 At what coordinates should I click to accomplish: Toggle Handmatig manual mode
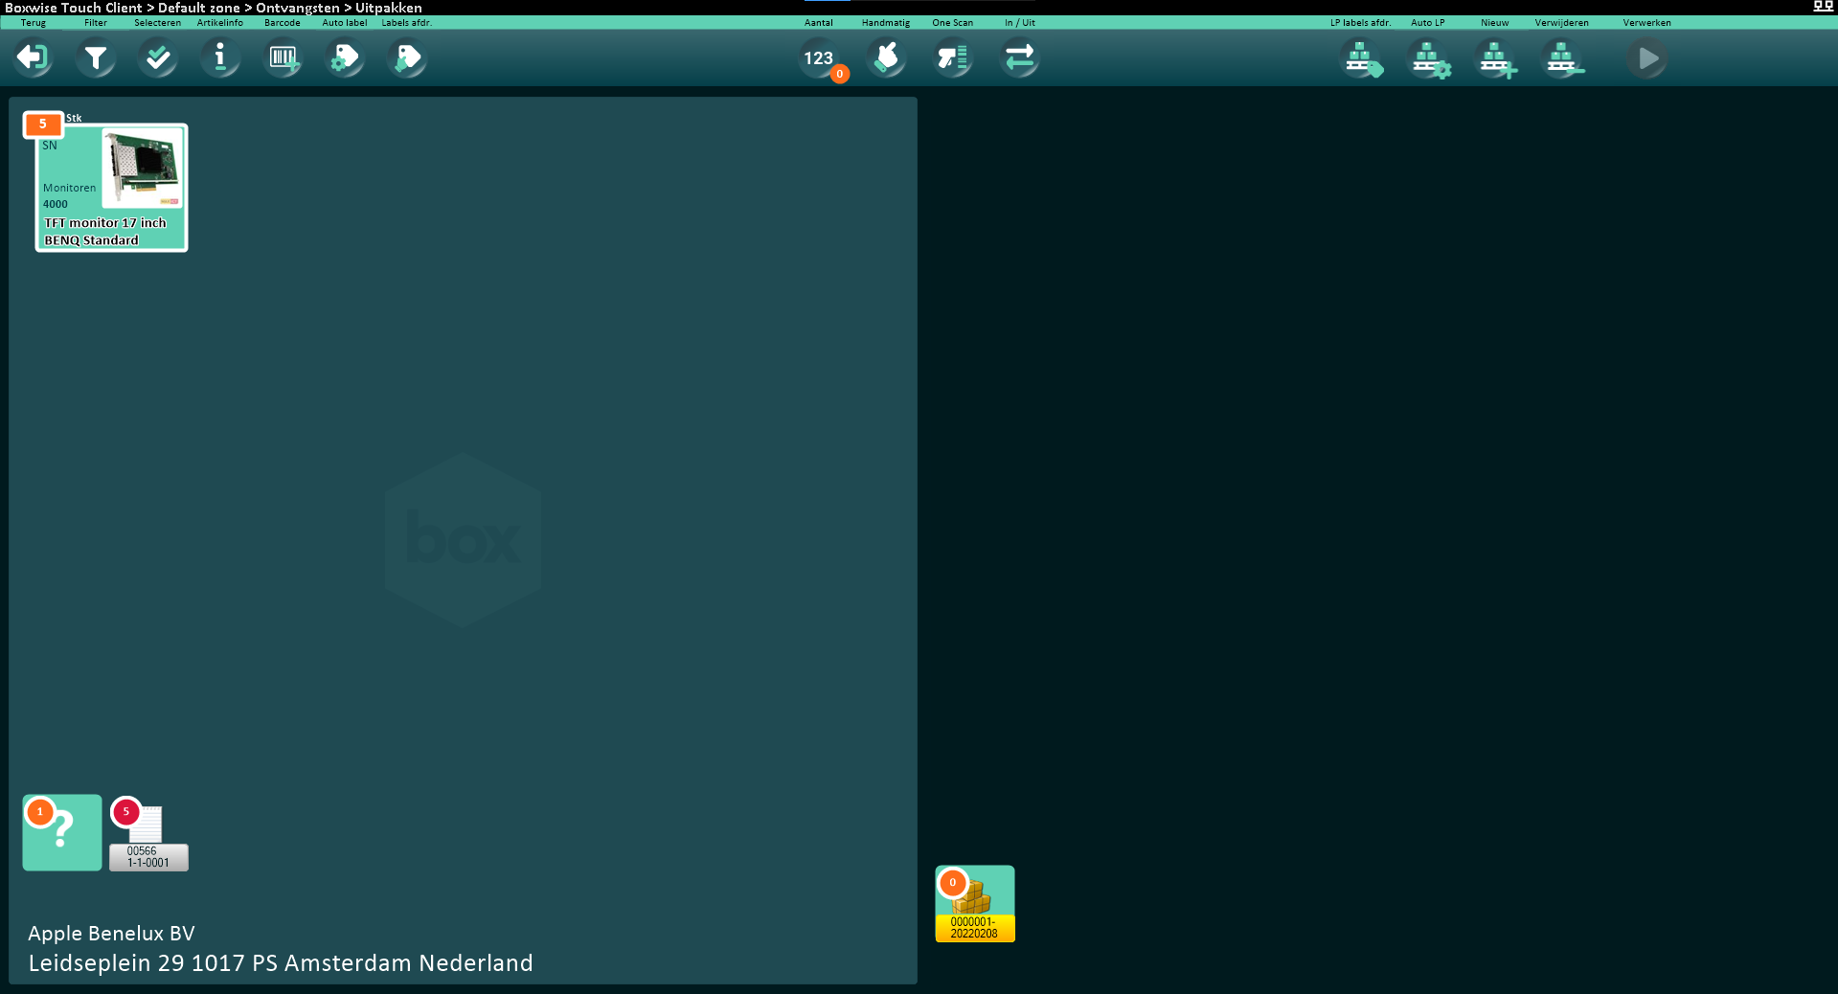click(886, 58)
